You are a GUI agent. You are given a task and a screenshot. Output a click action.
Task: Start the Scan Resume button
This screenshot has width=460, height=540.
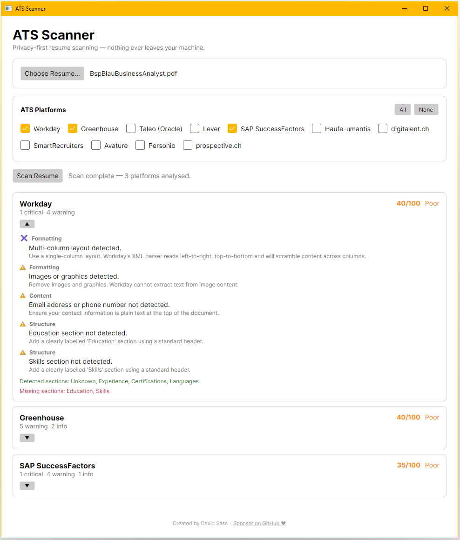click(38, 176)
